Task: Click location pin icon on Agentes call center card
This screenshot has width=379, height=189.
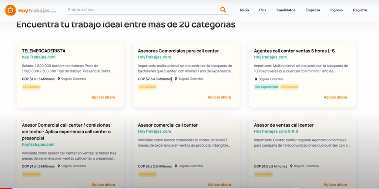Action: [256, 79]
